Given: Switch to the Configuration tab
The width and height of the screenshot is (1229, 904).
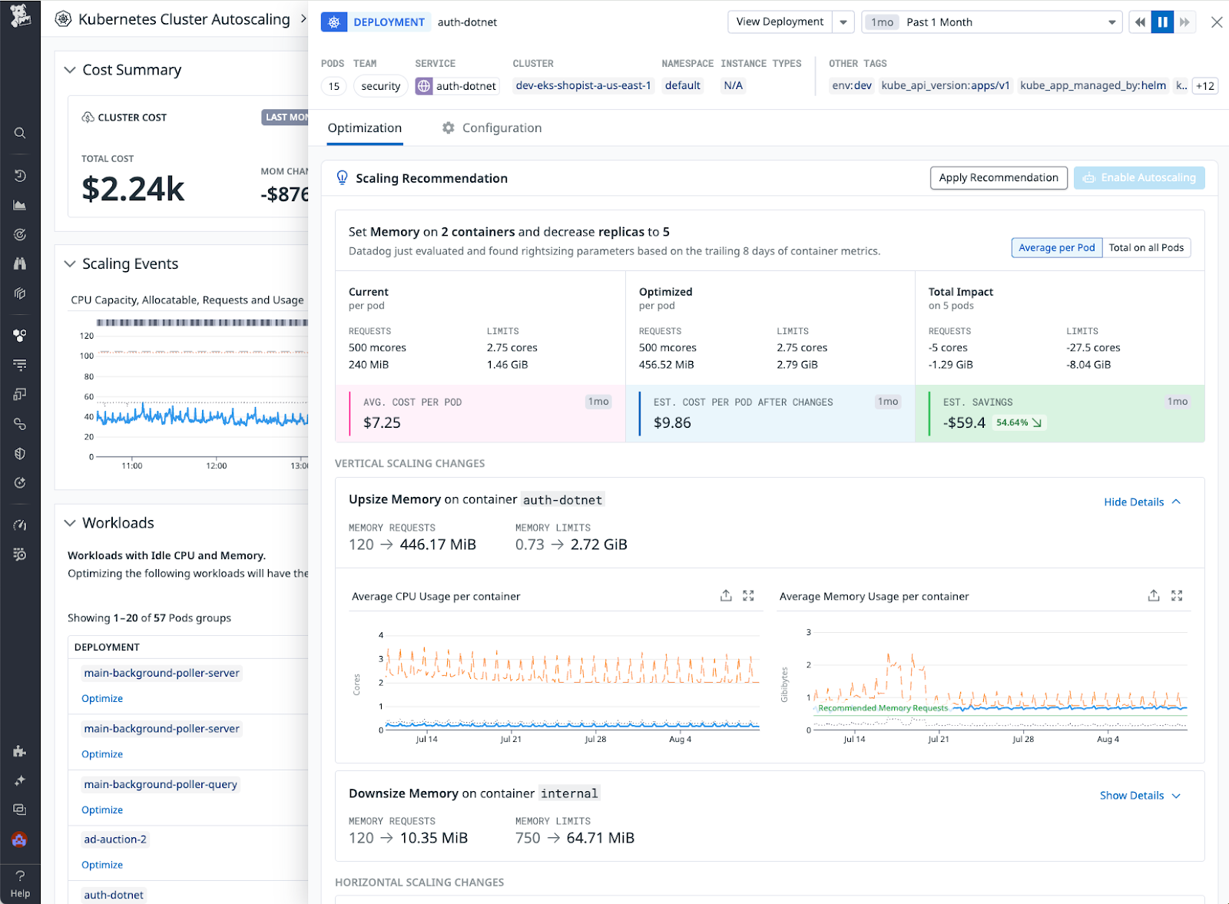Looking at the screenshot, I should tap(492, 128).
